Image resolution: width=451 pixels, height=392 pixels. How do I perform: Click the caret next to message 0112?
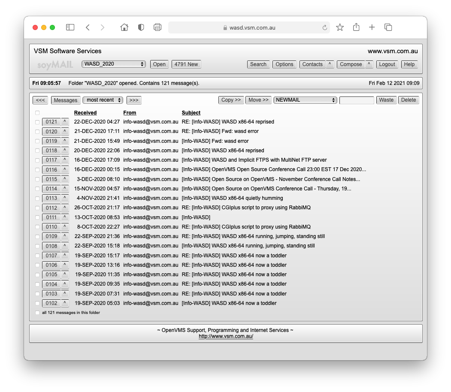65,208
